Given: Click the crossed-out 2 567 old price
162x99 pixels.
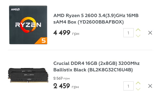Looking at the screenshot, I should pyautogui.click(x=62, y=78).
